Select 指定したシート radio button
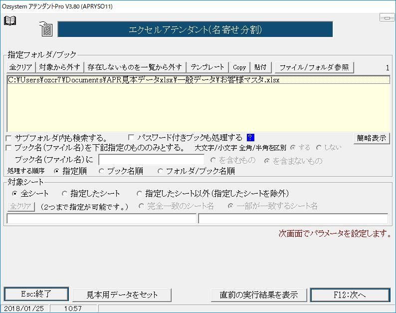The width and height of the screenshot is (396, 313). tap(64, 194)
